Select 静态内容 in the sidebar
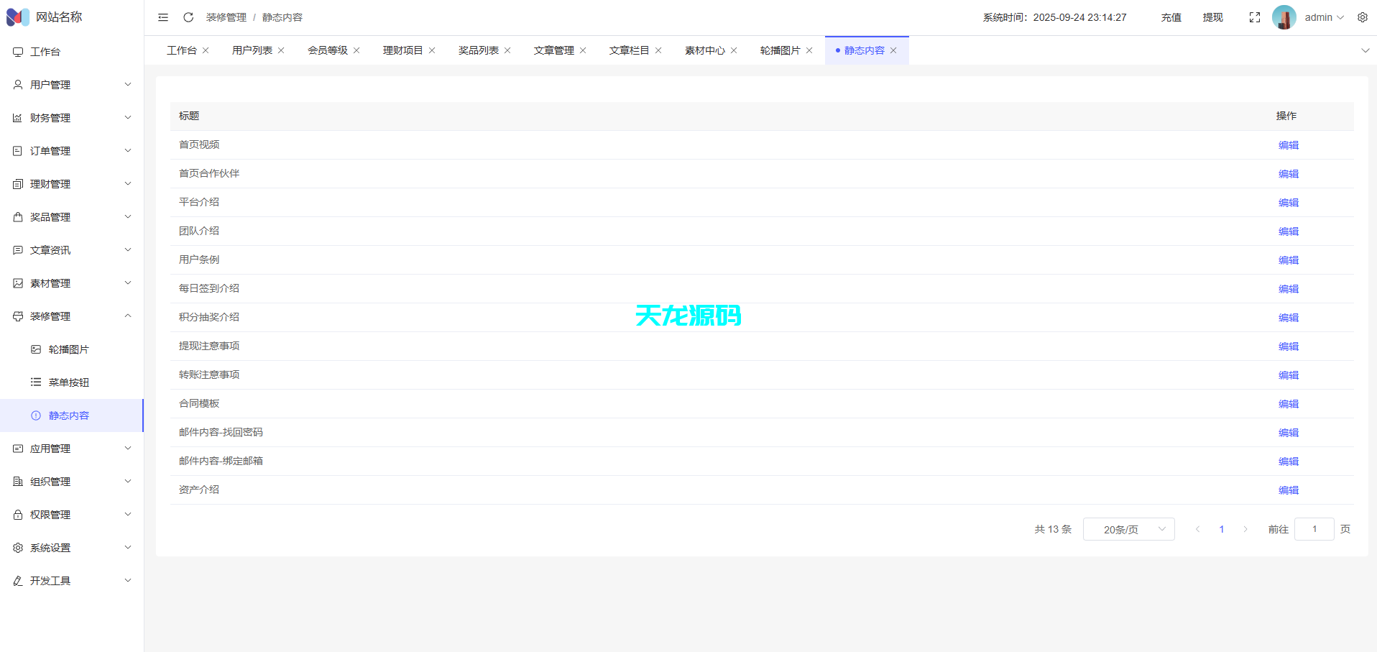1377x652 pixels. click(69, 415)
